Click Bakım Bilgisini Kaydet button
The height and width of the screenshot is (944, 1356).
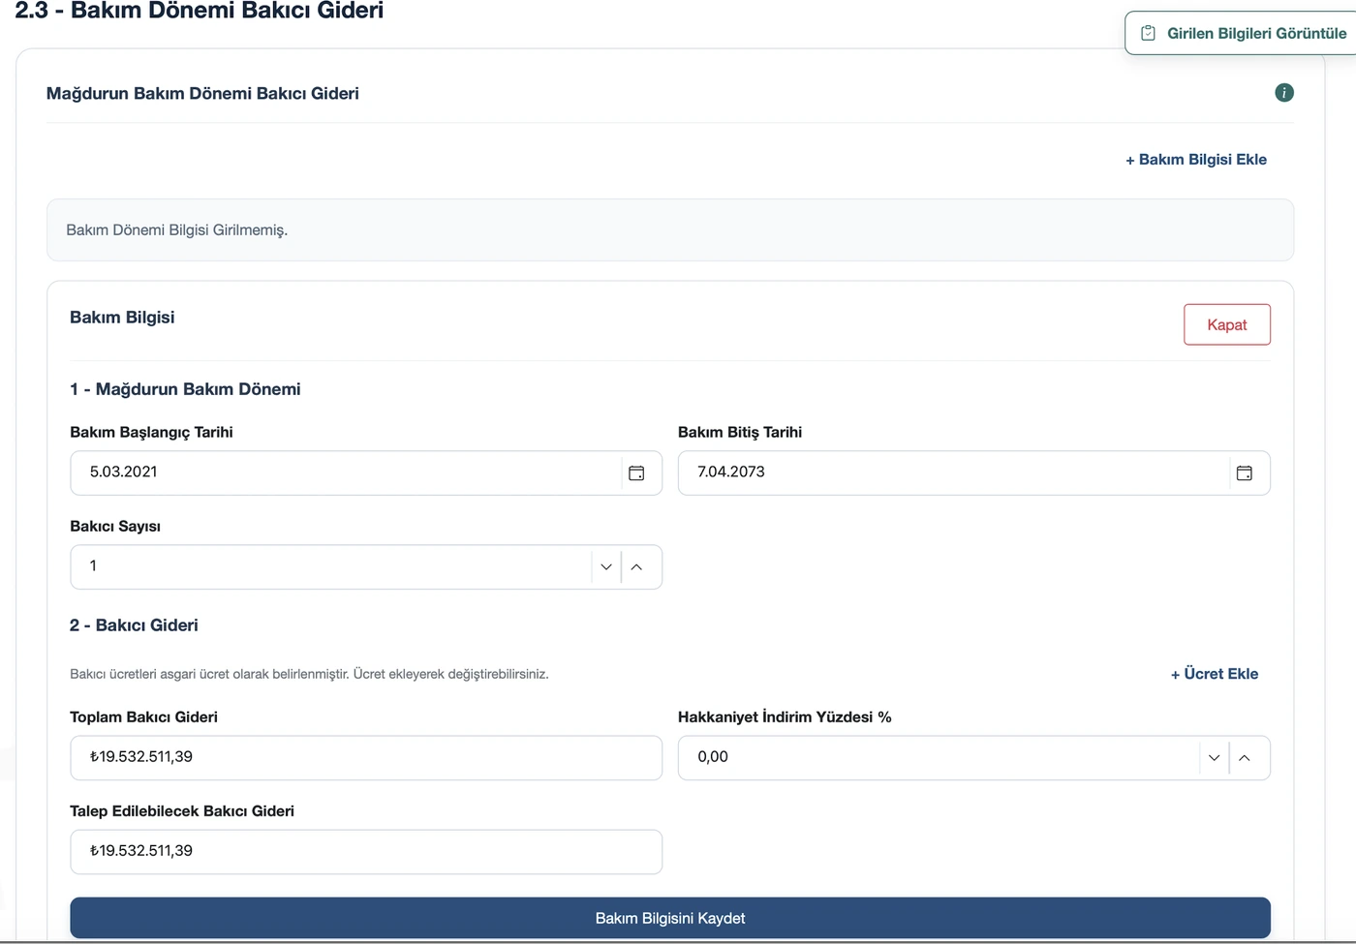(x=670, y=918)
